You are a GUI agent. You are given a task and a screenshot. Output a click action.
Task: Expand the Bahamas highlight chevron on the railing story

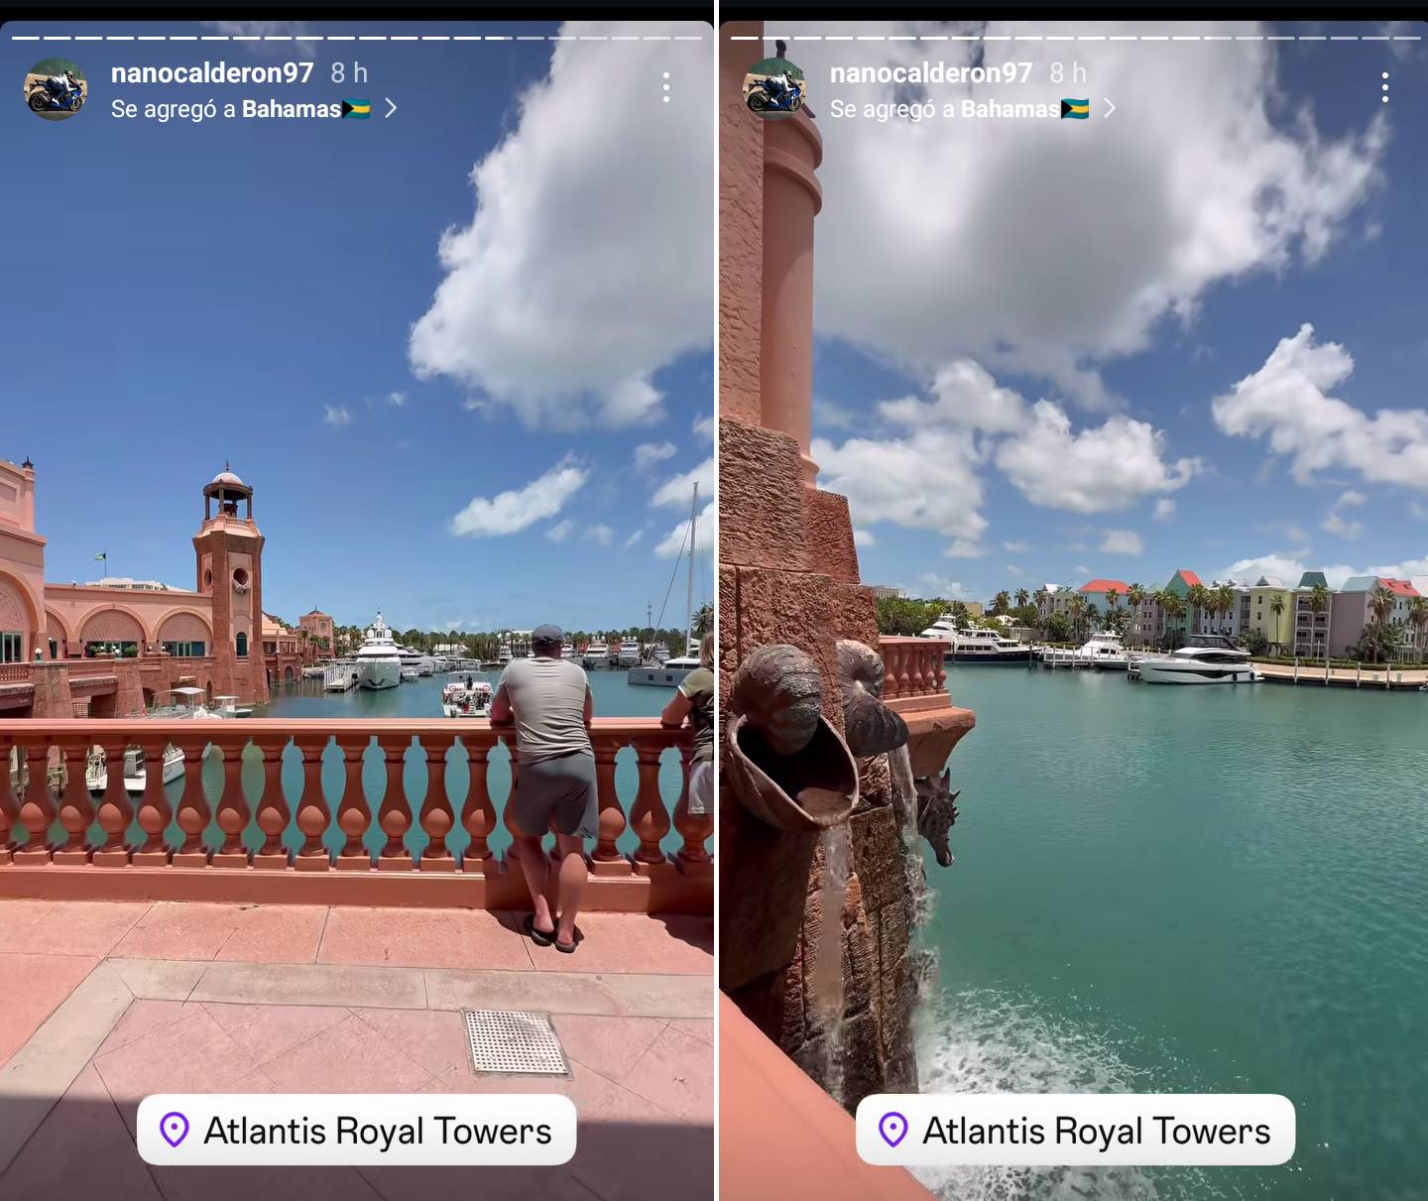coord(391,108)
